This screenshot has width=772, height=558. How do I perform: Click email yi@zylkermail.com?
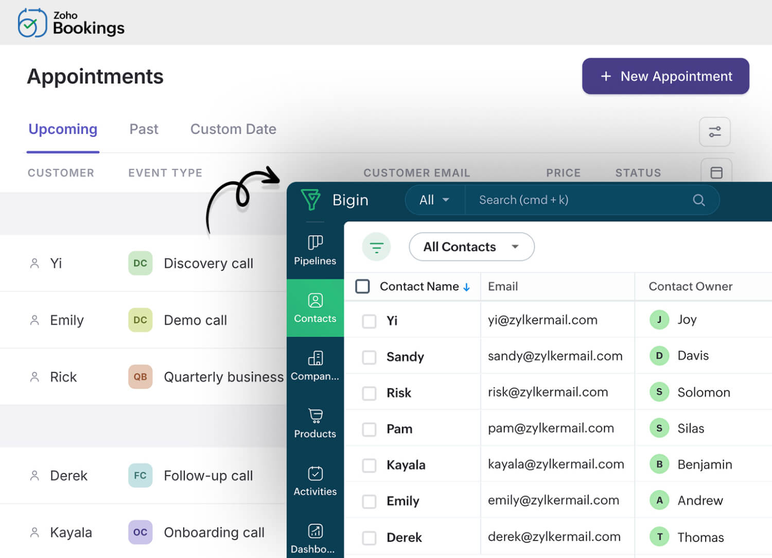click(x=542, y=320)
